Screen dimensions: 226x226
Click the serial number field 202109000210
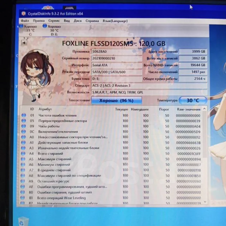coord(117,58)
